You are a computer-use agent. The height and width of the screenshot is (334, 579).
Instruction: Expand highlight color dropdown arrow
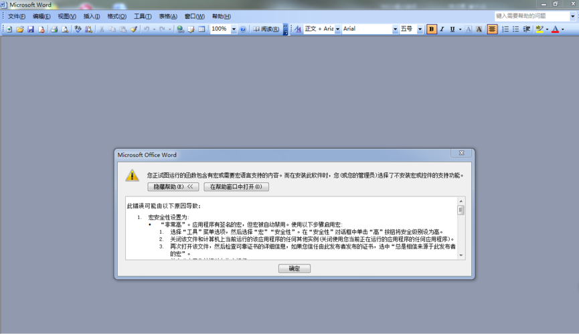pos(547,29)
